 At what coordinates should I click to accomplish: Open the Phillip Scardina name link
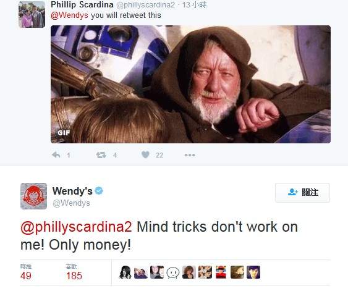(82, 5)
